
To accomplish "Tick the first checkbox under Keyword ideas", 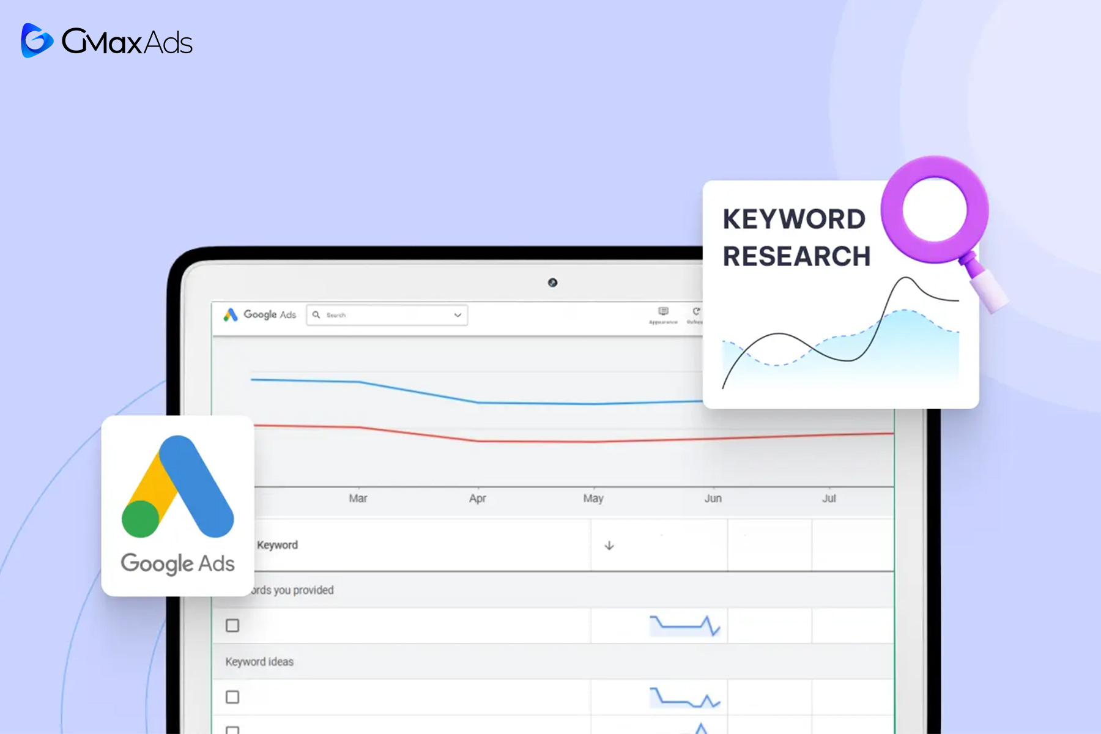I will [232, 697].
